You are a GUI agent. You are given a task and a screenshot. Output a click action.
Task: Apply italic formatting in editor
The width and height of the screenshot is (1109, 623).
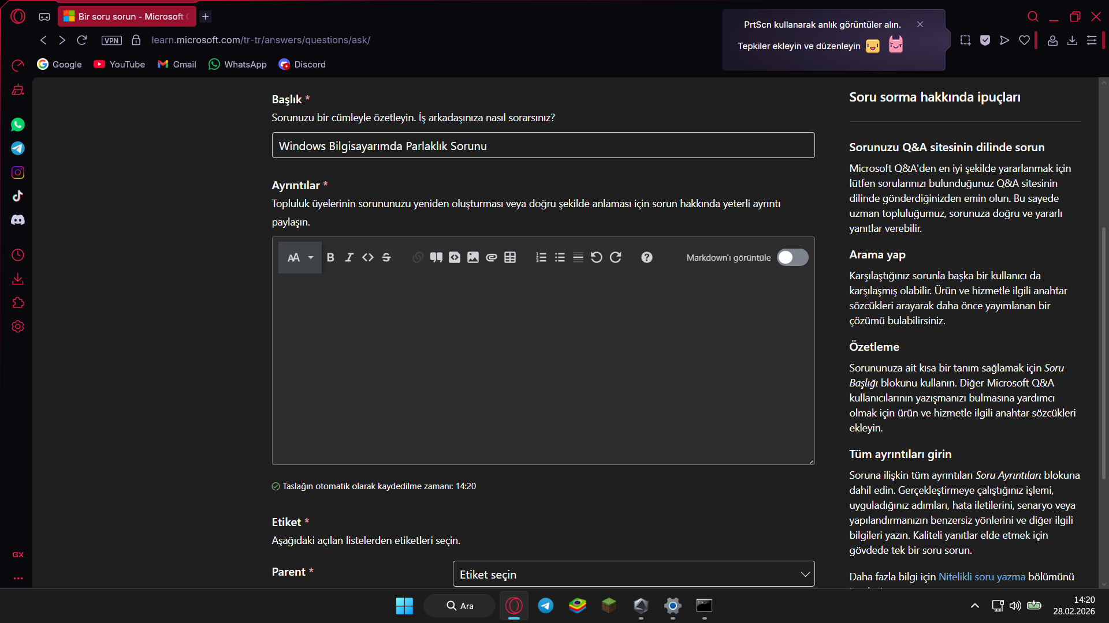(349, 257)
